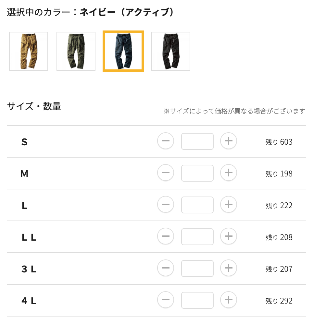This screenshot has height=323, width=326.
Task: Increase quantity for size L
Action: 228,205
